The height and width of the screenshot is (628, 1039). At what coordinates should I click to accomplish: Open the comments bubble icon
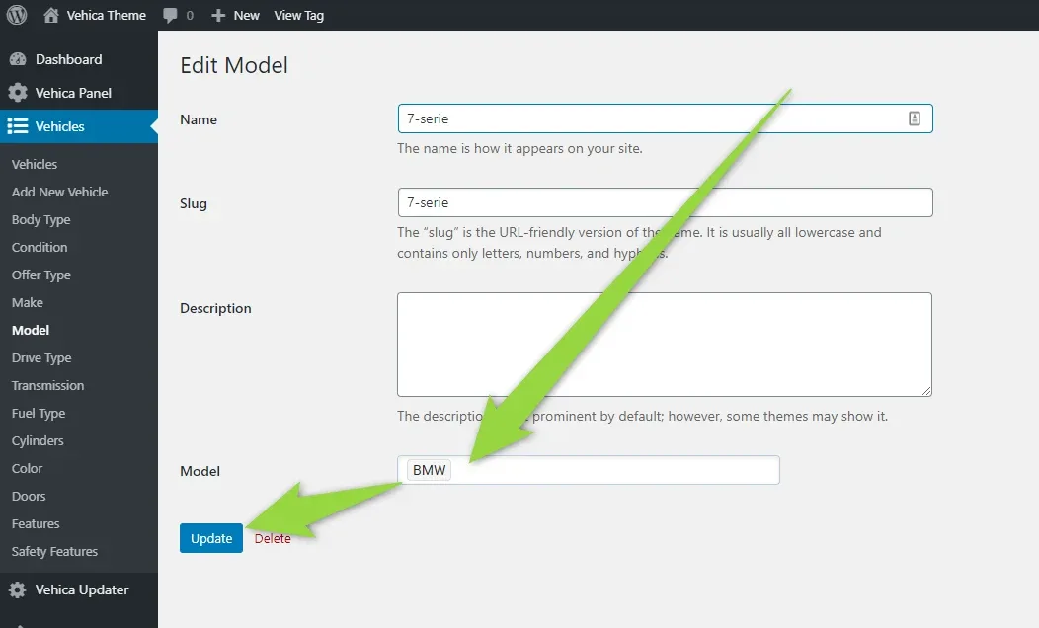pyautogui.click(x=170, y=15)
